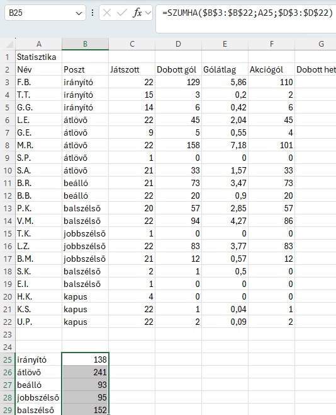Click the Dobott gól header cell
This screenshot has height=415, width=336.
tap(179, 69)
